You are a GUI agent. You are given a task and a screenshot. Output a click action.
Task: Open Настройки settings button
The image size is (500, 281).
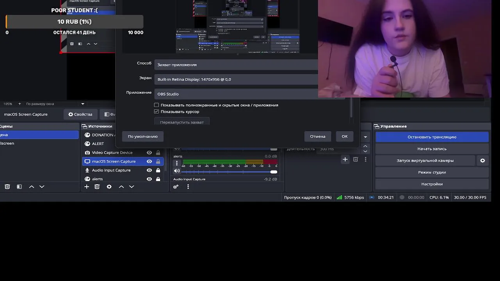tap(432, 184)
